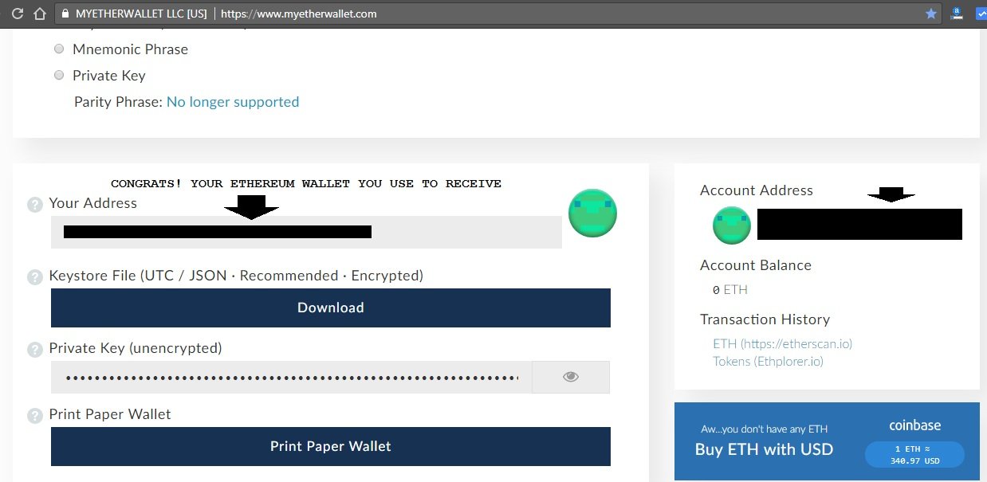The image size is (987, 482).
Task: Click help icon beside Private Key (unencrypted)
Action: [35, 350]
